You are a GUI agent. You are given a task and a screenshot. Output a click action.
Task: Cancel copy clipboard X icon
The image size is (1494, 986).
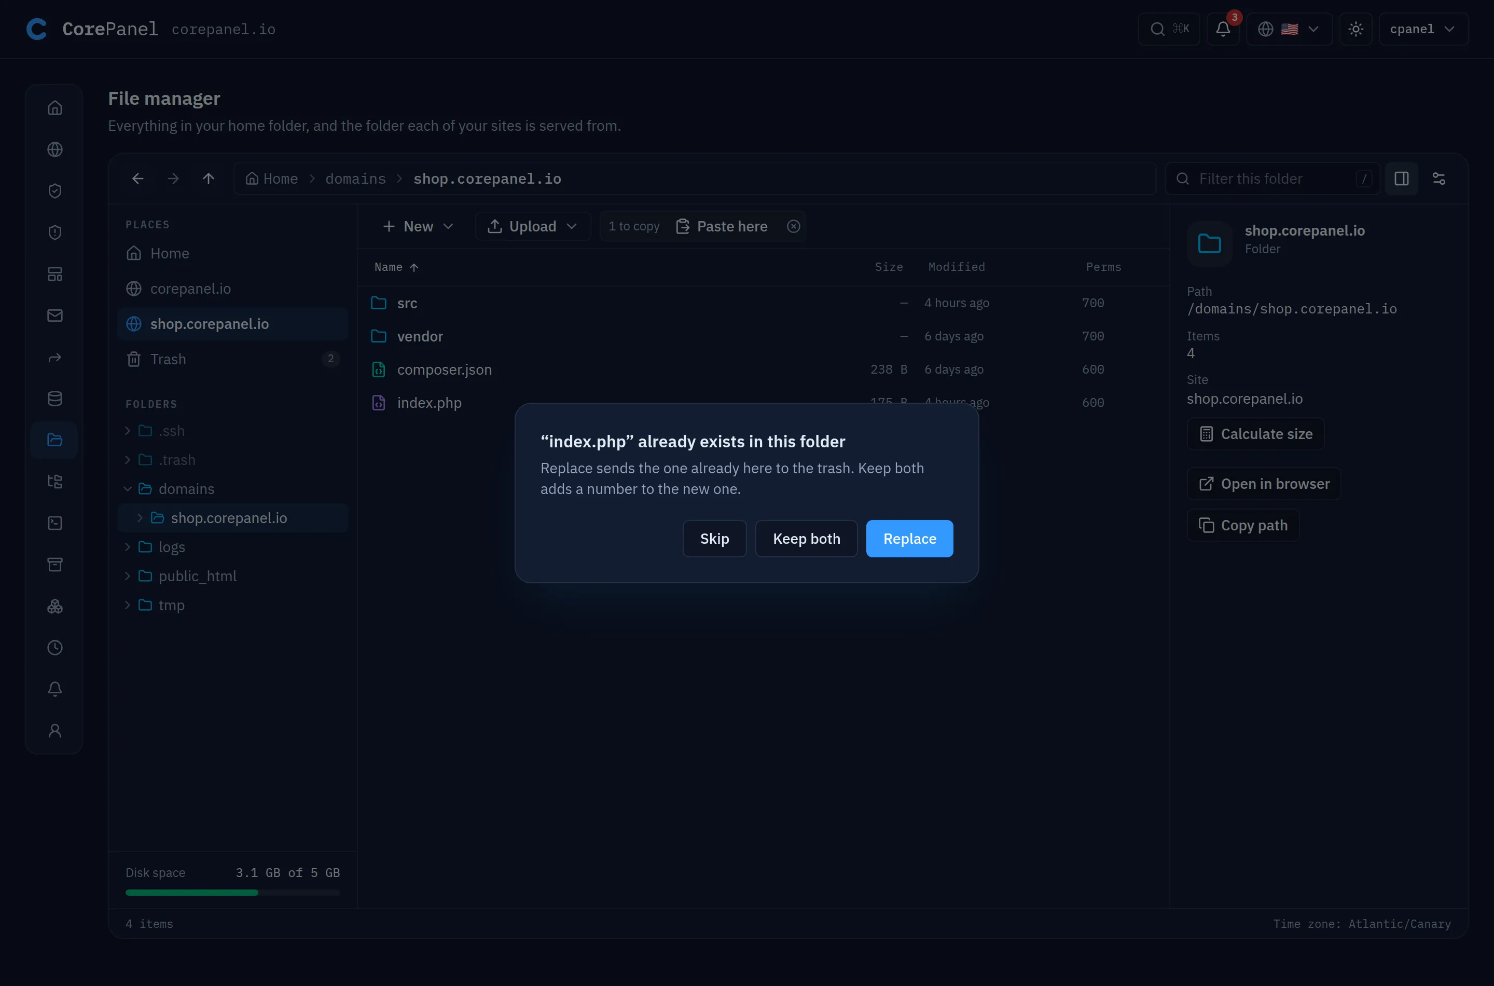coord(793,226)
